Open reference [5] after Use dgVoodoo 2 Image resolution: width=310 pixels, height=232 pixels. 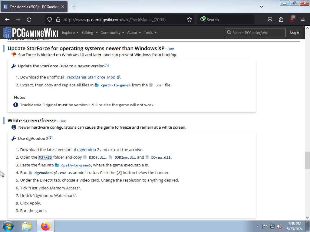coord(51,137)
